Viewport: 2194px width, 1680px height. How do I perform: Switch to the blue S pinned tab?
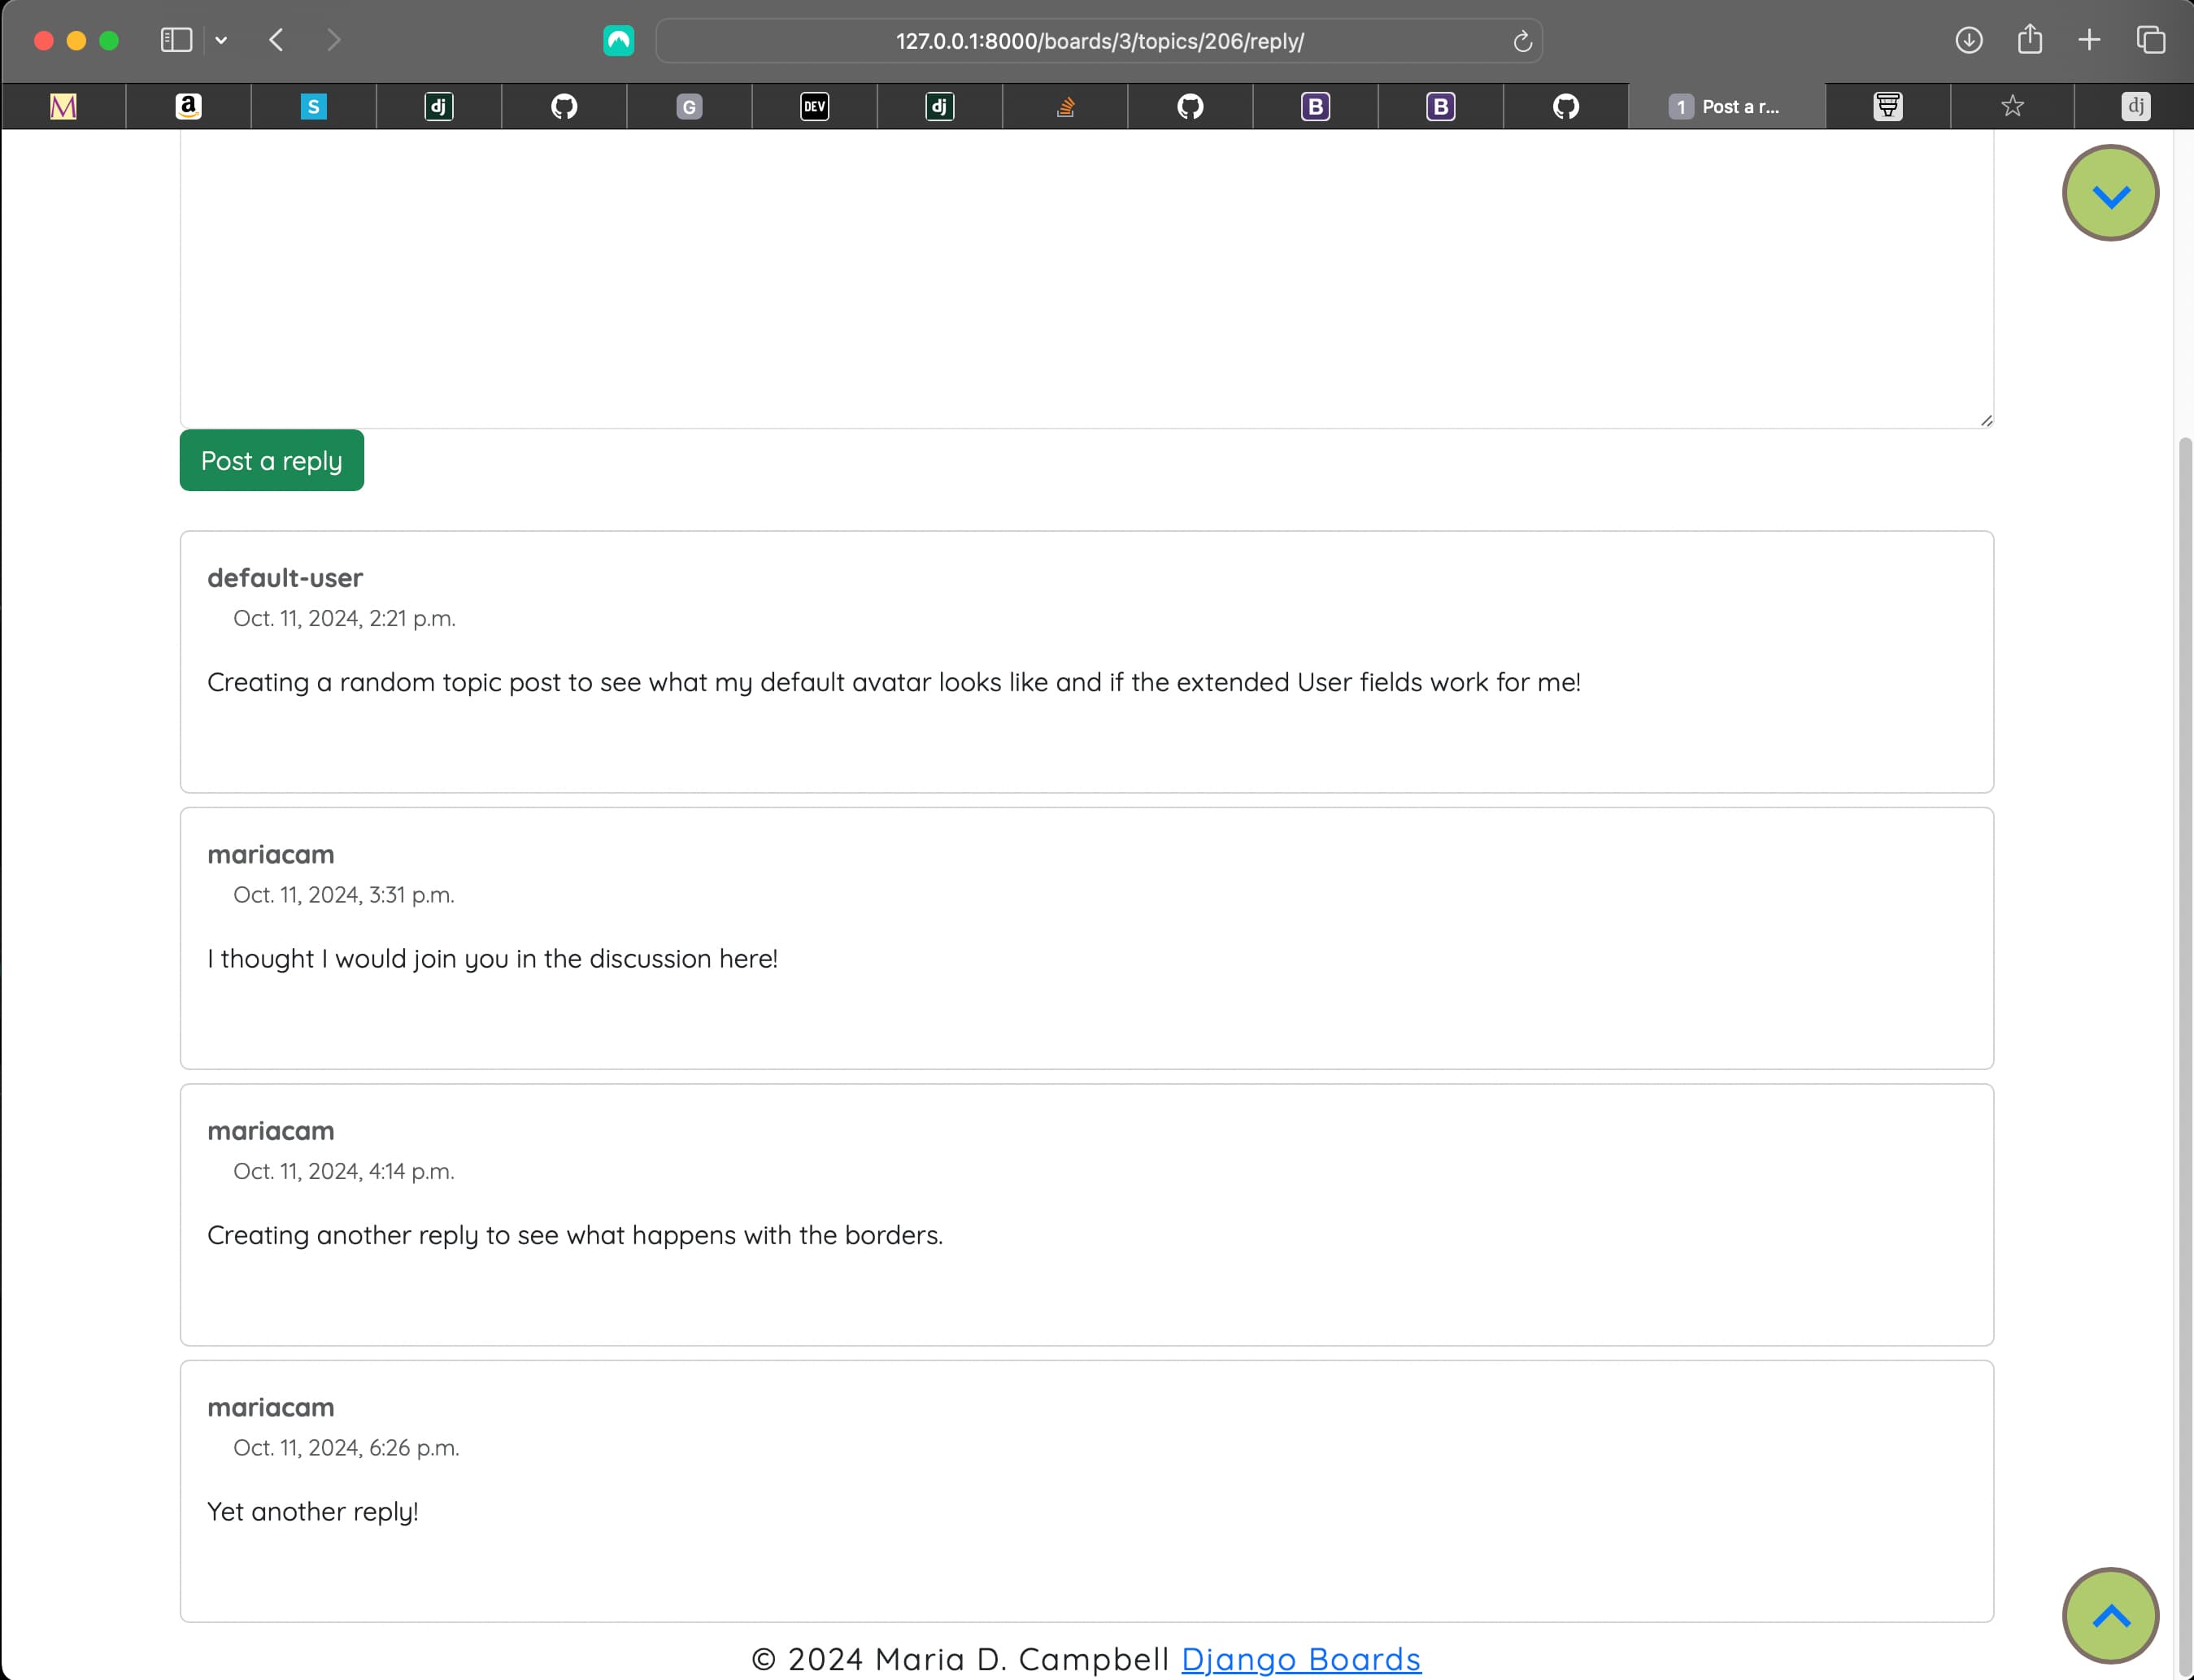[x=314, y=106]
